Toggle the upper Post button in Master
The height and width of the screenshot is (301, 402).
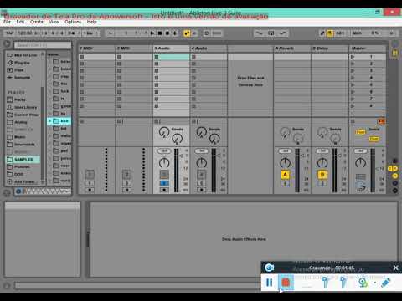point(360,132)
